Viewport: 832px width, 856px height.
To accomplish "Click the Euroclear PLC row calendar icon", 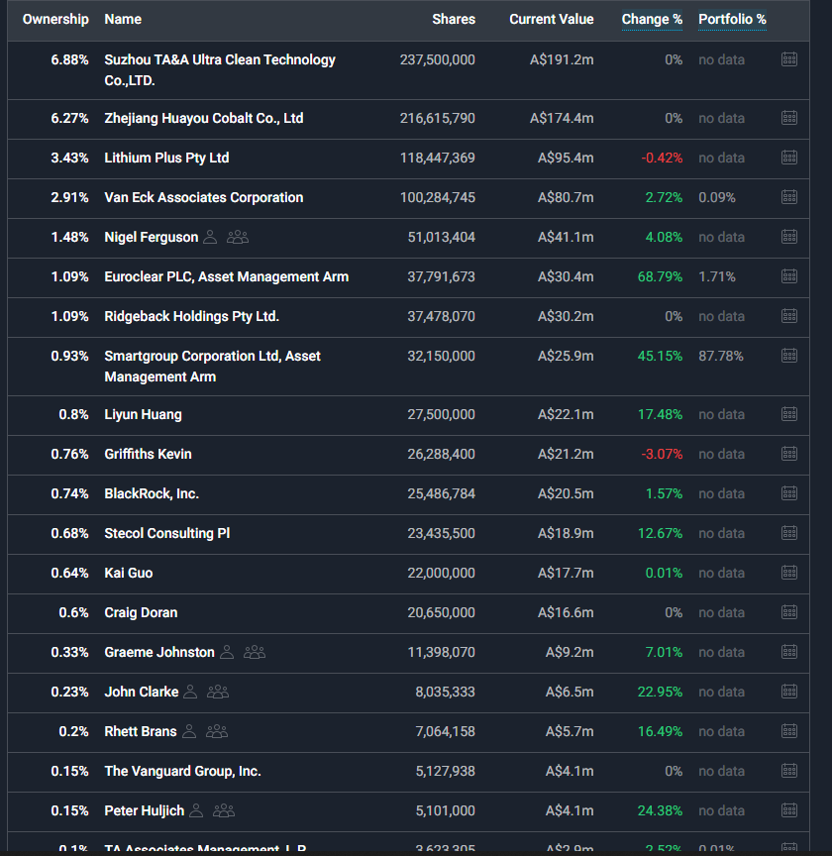I will (788, 276).
